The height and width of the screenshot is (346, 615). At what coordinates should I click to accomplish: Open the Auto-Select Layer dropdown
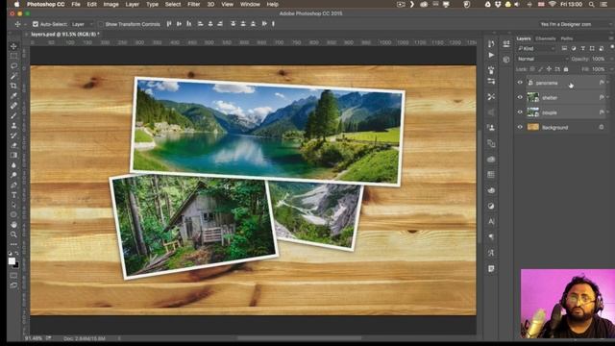coord(82,24)
